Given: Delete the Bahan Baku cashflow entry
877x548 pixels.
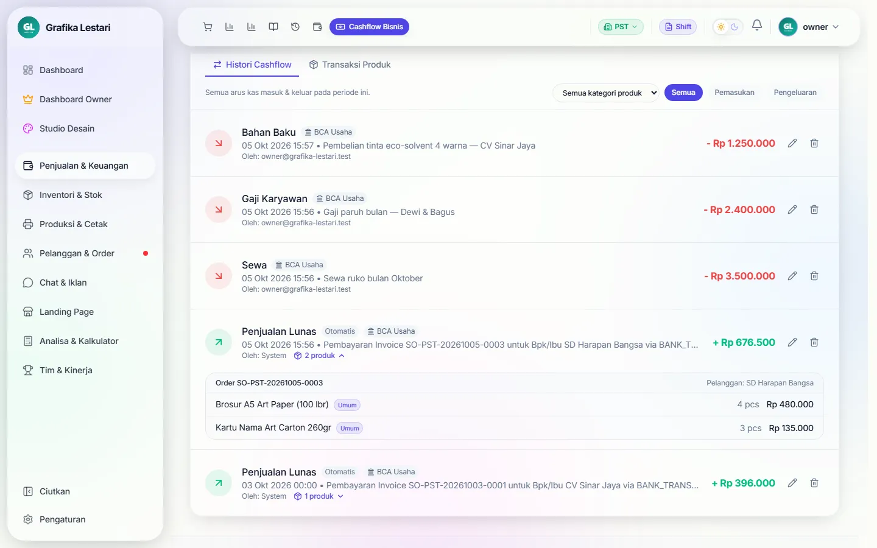Looking at the screenshot, I should click(814, 143).
